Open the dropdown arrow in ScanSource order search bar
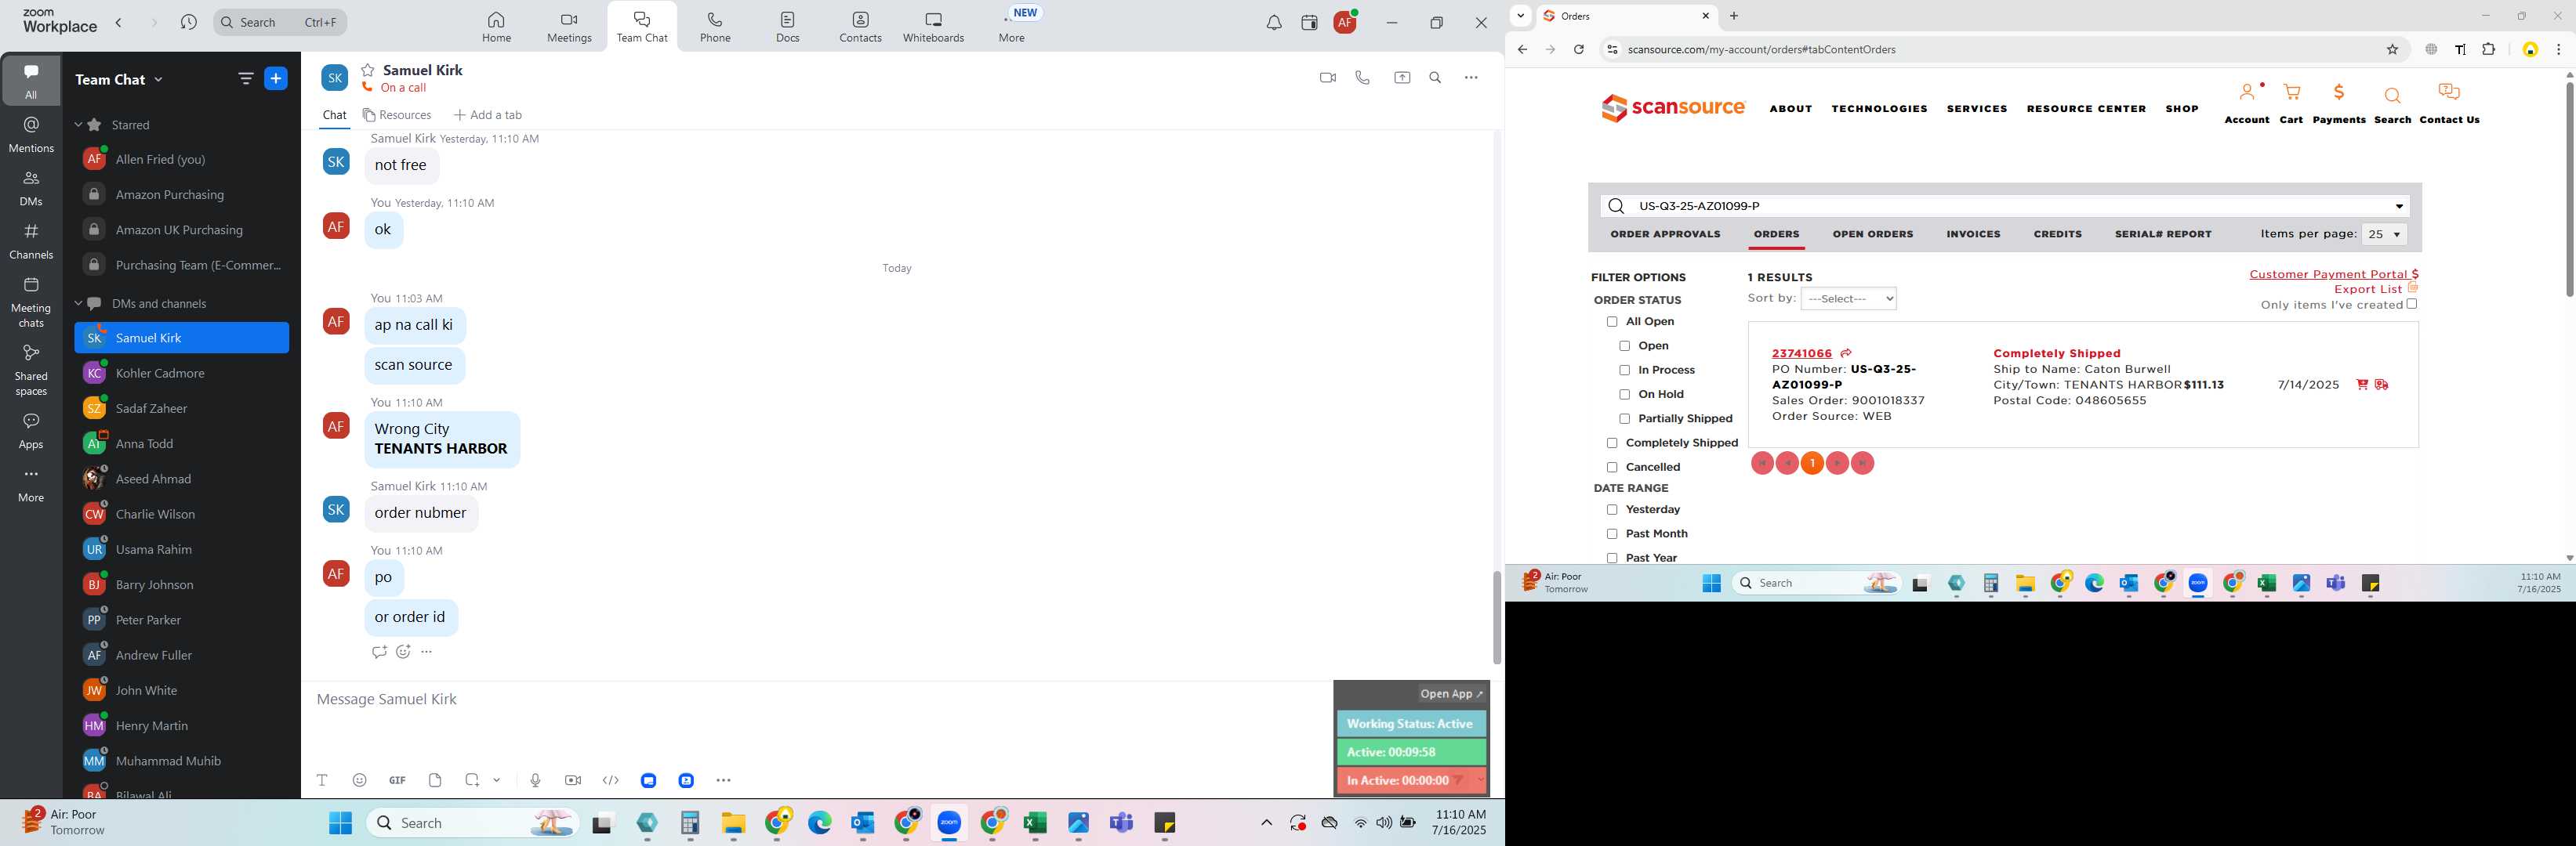Screen dimensions: 2576x846 pos(2399,207)
